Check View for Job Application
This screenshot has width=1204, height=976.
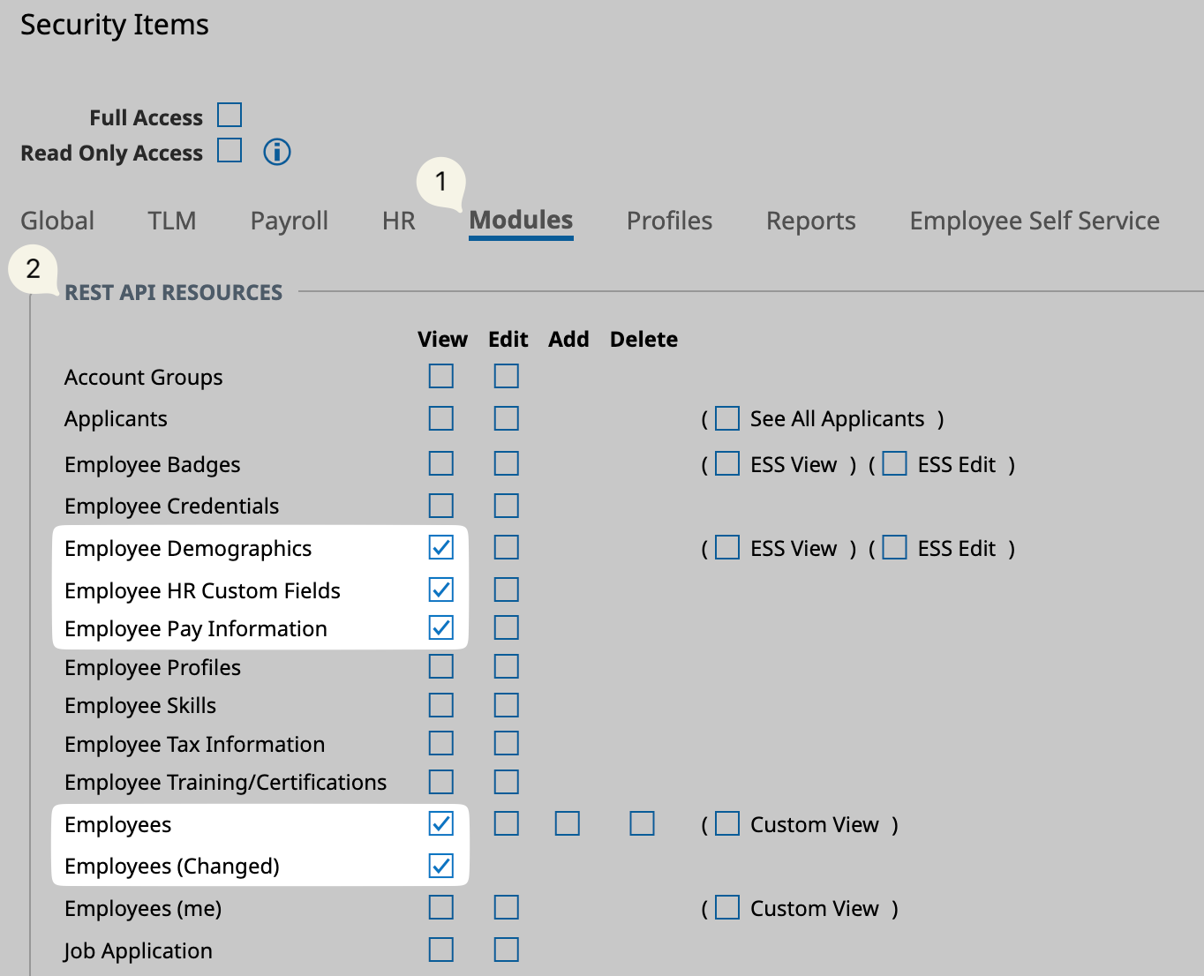pyautogui.click(x=441, y=950)
